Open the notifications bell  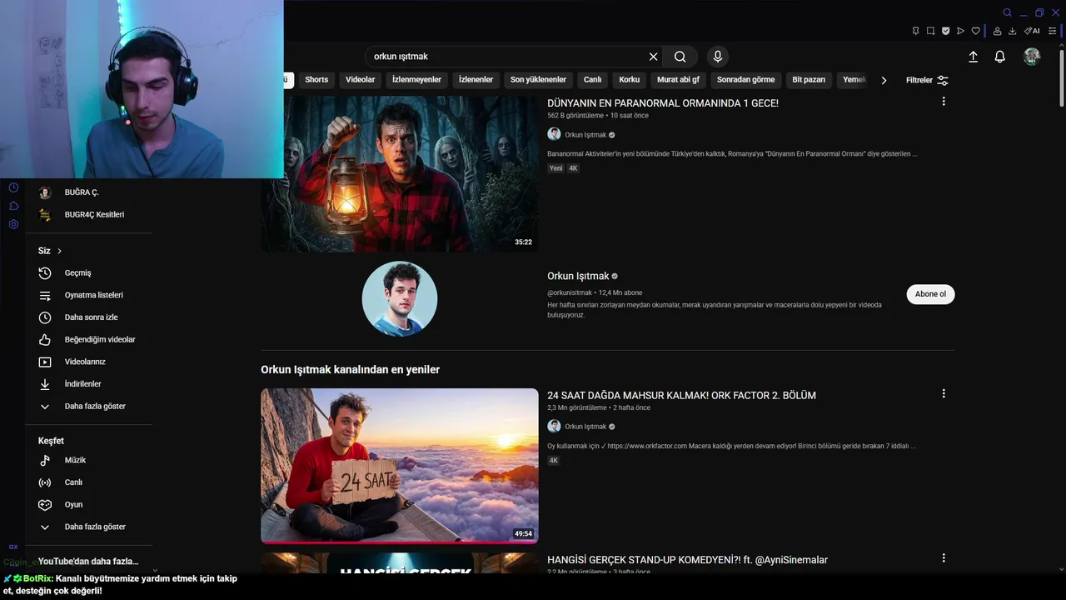coord(1000,57)
